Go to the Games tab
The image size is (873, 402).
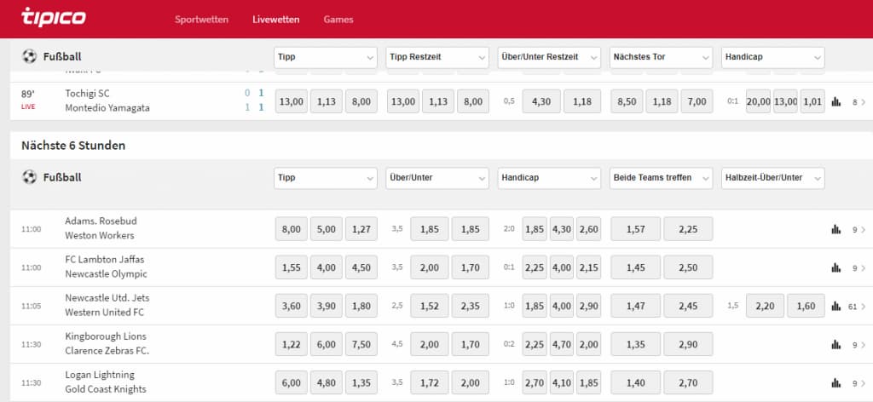pyautogui.click(x=338, y=19)
